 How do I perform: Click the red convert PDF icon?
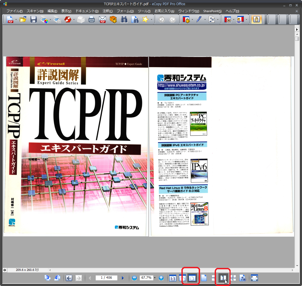coord(68,19)
